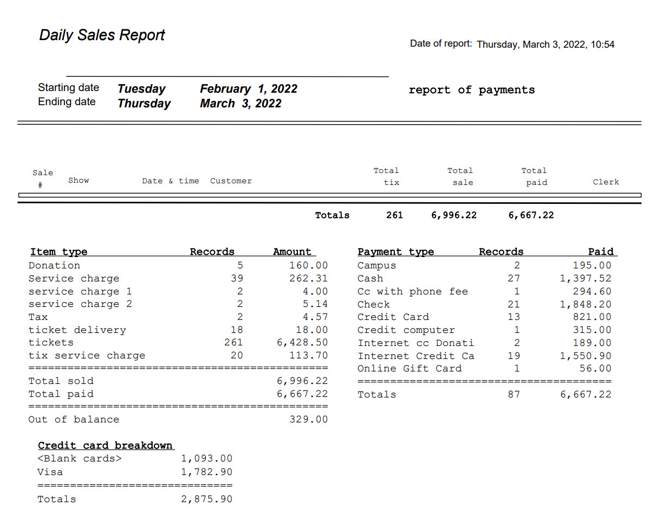
Task: Select the 'Credit Card' payment type row
Action: point(393,317)
